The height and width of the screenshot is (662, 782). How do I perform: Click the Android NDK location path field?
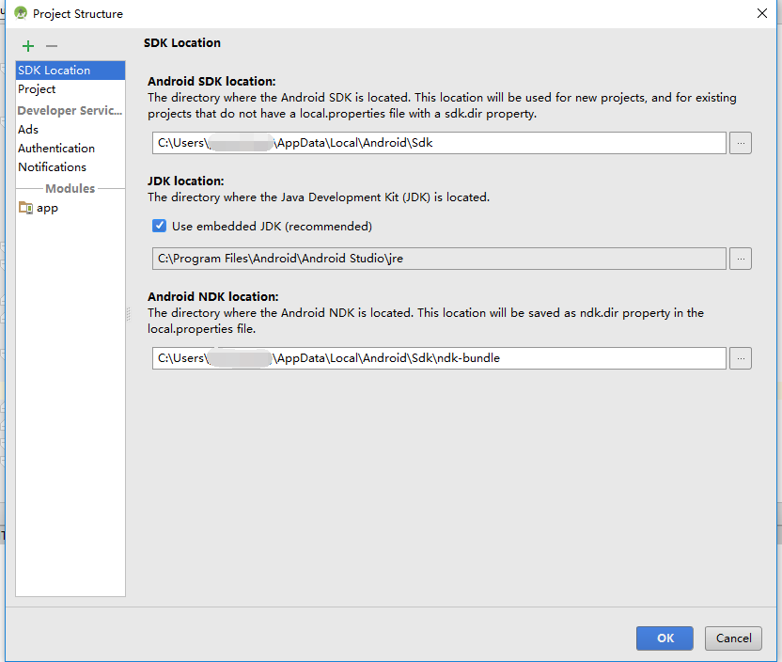tap(439, 358)
